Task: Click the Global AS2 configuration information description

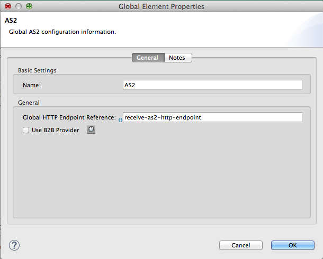Action: (x=62, y=32)
